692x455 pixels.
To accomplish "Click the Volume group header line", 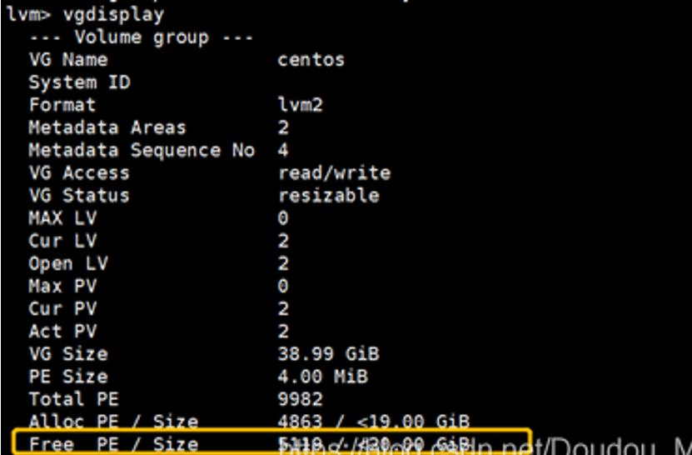I will tap(142, 37).
